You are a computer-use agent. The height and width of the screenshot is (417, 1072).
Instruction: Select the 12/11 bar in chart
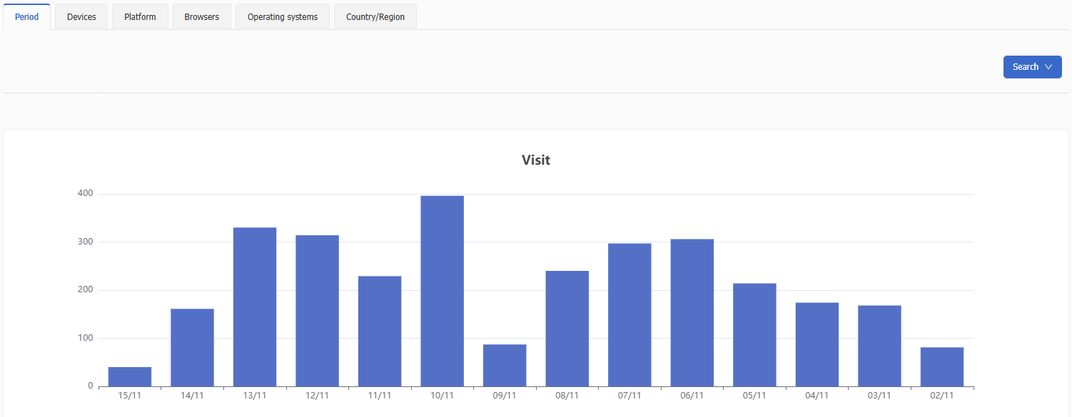point(317,311)
